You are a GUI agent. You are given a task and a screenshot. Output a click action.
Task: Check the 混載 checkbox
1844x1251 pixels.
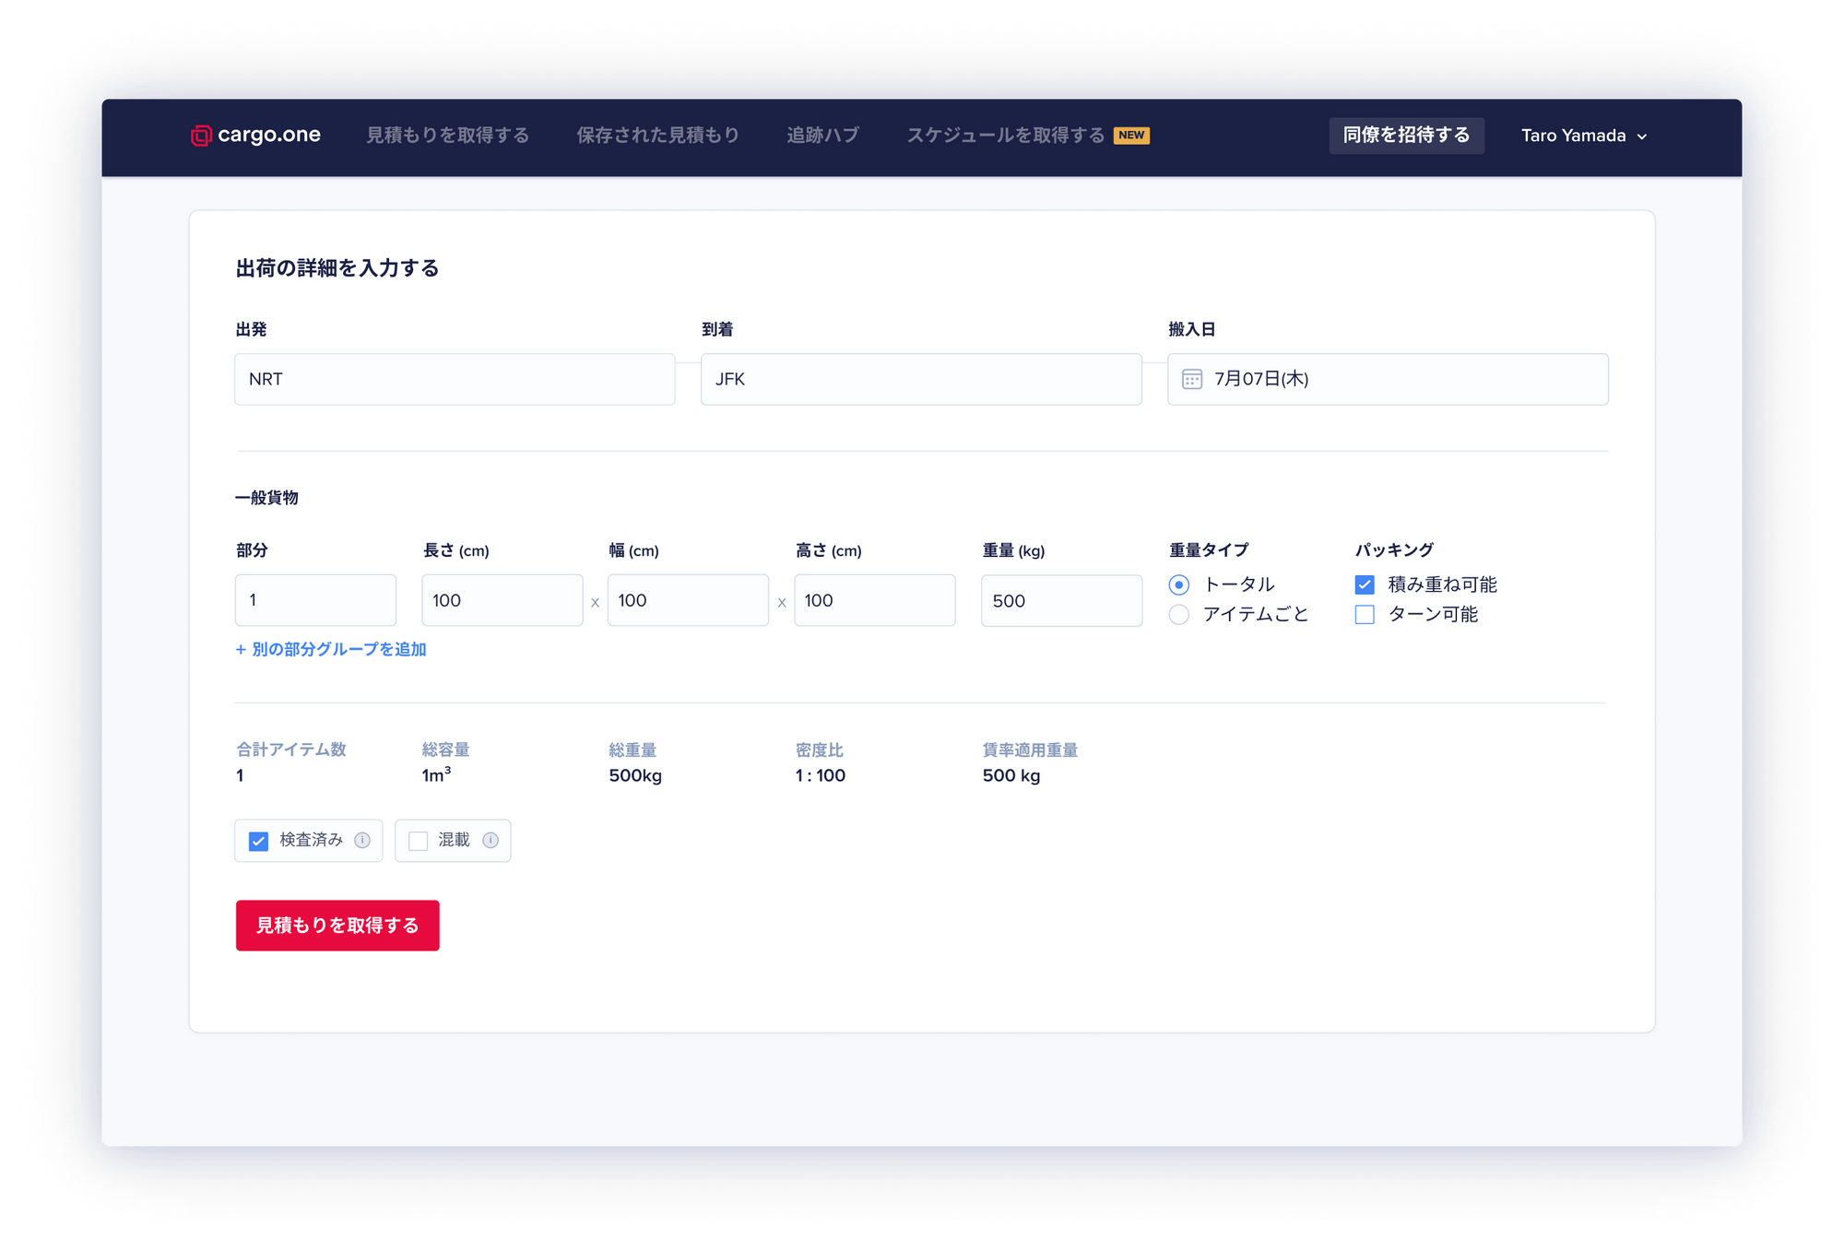point(418,840)
